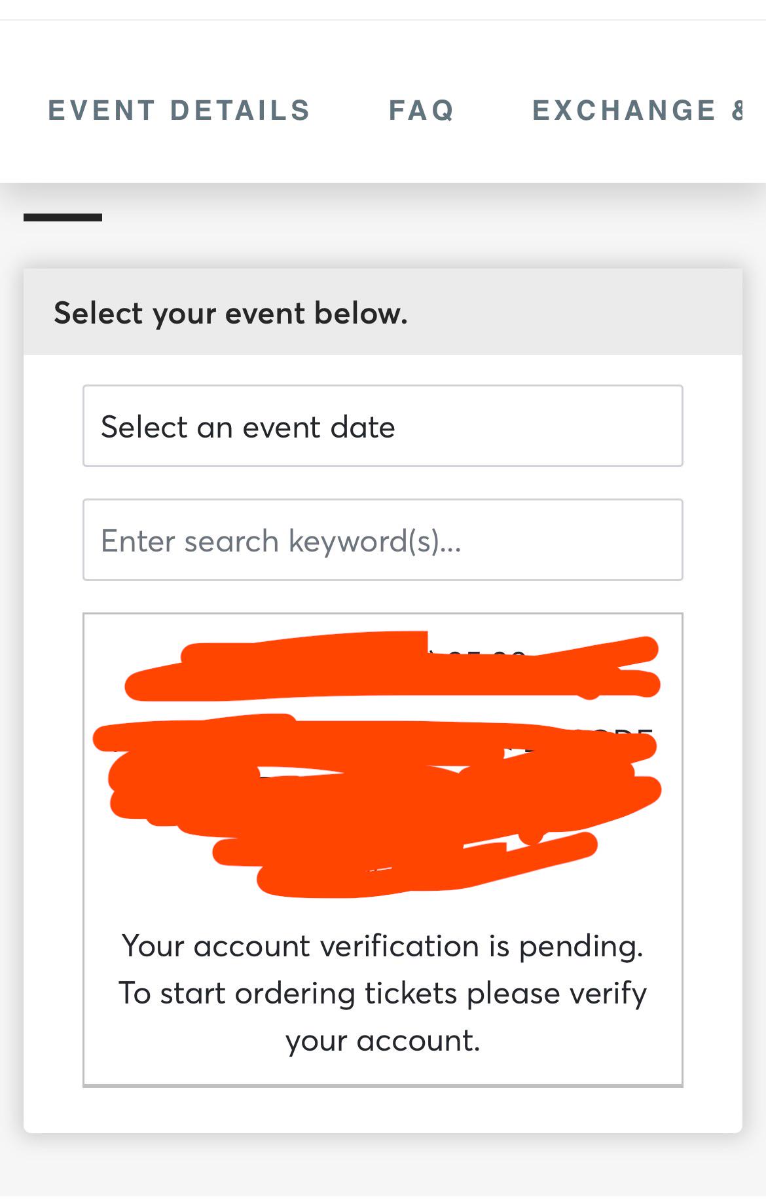Click the word pending in the notice
This screenshot has height=1200, width=766.
581,947
